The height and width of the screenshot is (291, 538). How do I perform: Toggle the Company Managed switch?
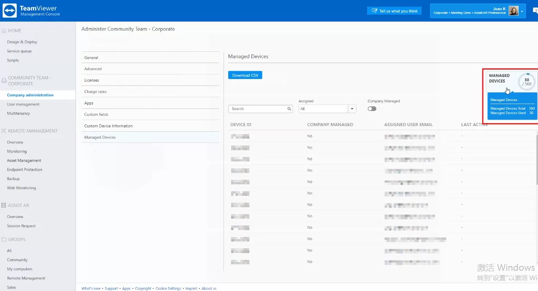[372, 109]
